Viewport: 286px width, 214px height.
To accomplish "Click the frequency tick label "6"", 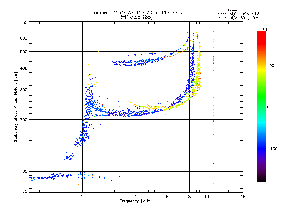I will [x=167, y=197].
